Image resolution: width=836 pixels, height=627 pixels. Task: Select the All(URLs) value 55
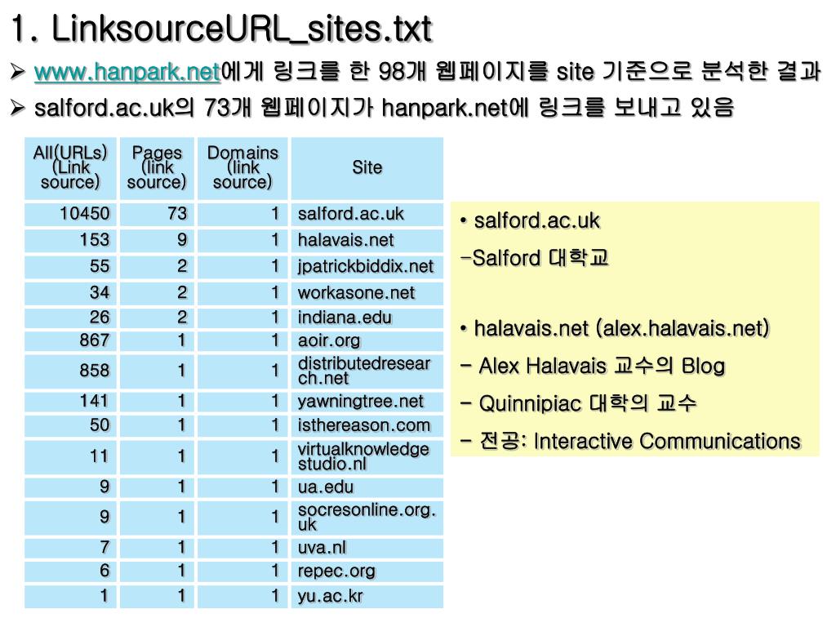click(x=100, y=266)
